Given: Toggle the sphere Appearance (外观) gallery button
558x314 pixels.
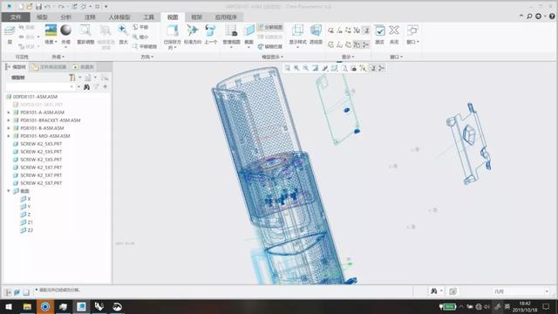Looking at the screenshot, I should tap(66, 34).
